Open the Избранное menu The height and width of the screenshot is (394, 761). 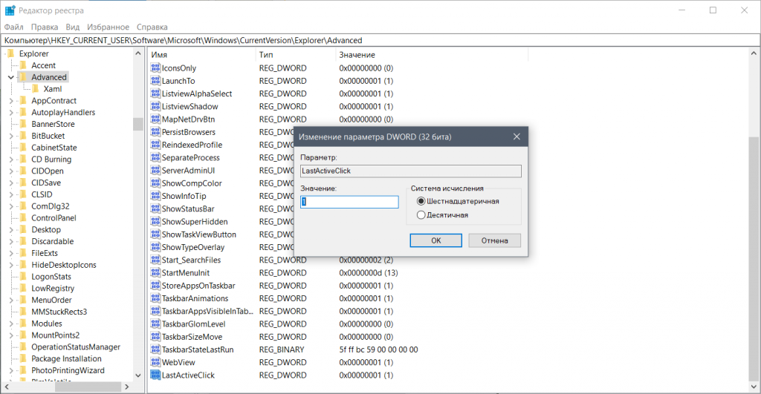pos(107,27)
